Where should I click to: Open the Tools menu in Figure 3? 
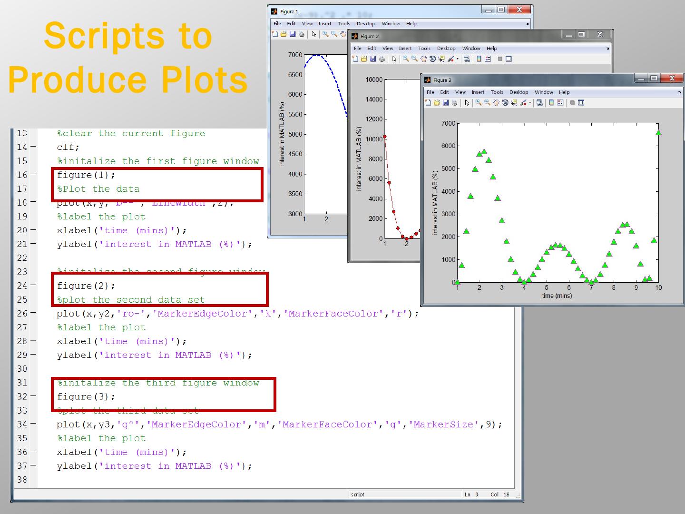tap(497, 92)
